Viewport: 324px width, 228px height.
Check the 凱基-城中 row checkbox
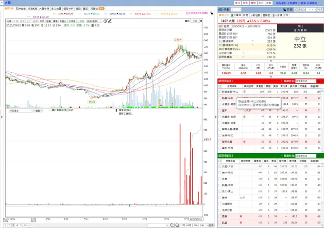219,185
